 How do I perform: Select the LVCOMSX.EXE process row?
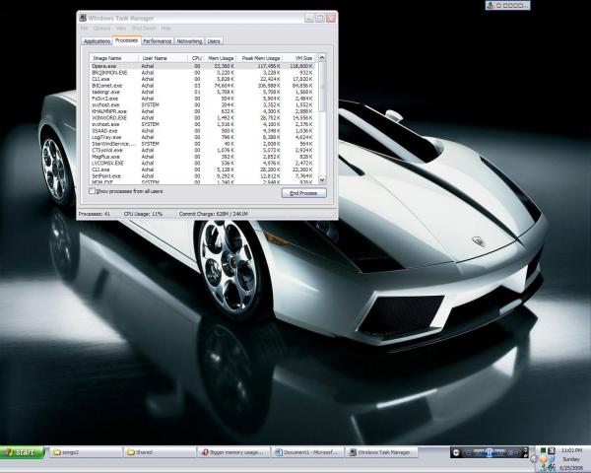(204, 163)
